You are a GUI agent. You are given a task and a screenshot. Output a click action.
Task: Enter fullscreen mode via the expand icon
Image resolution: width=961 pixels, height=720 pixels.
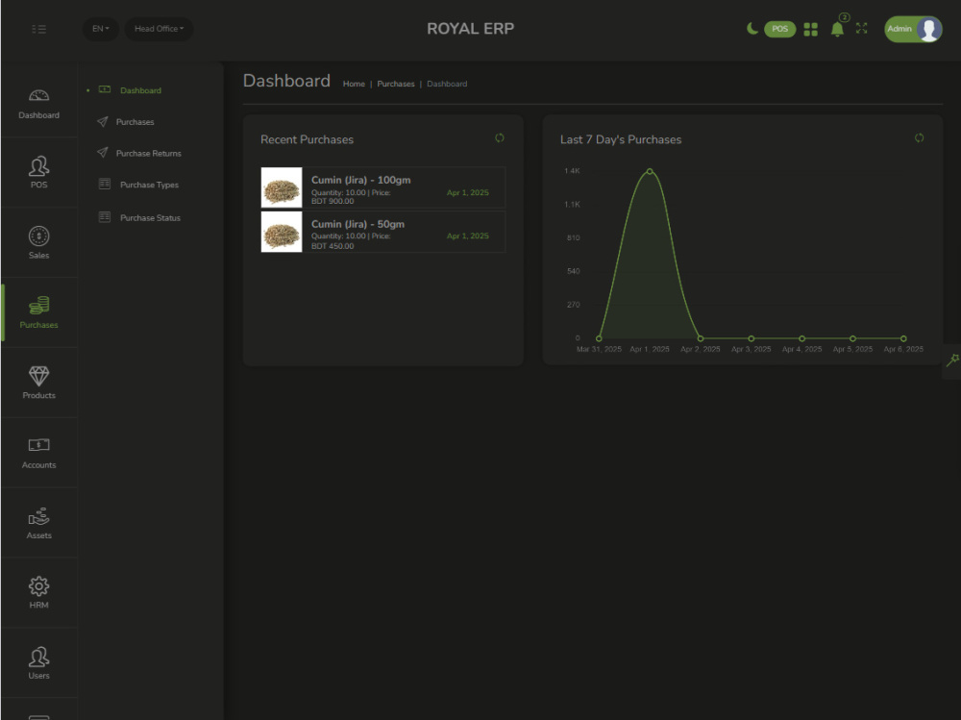pos(862,28)
